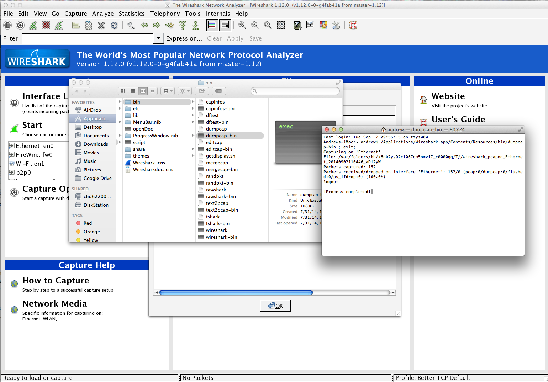Click the OK button in the dialog
548x382 pixels.
[x=275, y=306]
